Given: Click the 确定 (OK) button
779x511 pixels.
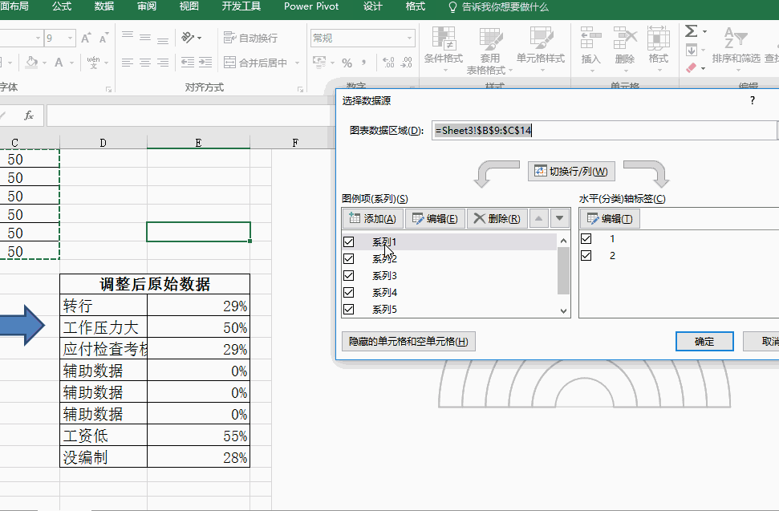Looking at the screenshot, I should coord(704,341).
